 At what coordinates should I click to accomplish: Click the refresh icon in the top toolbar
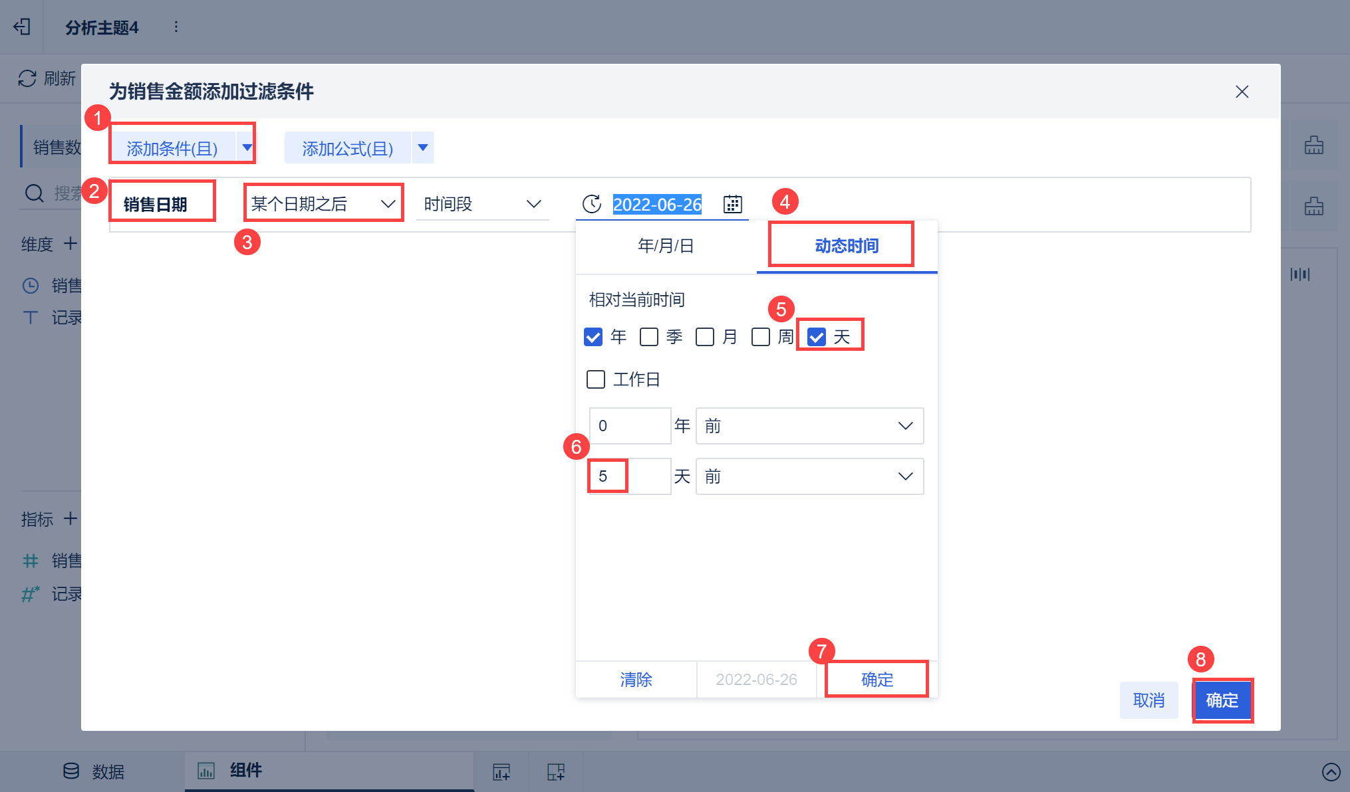pos(27,78)
